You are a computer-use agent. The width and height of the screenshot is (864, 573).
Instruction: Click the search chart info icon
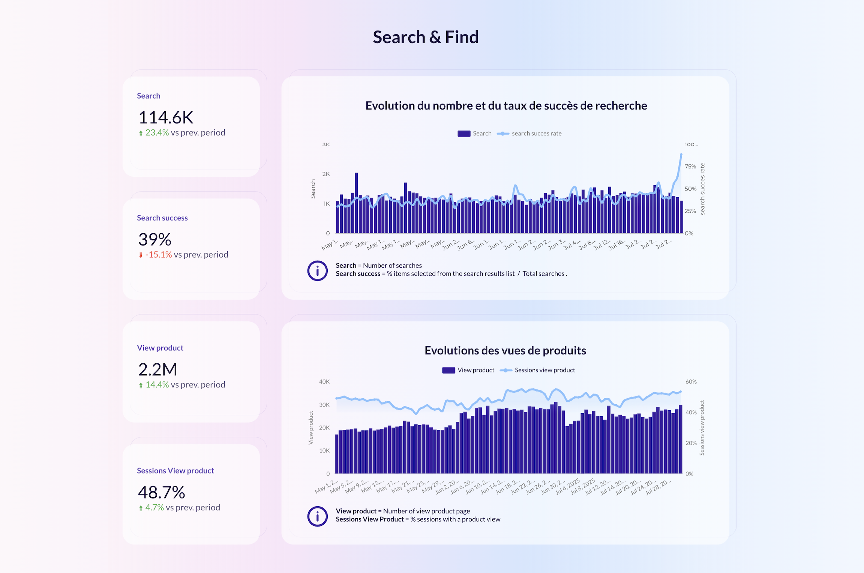[317, 270]
